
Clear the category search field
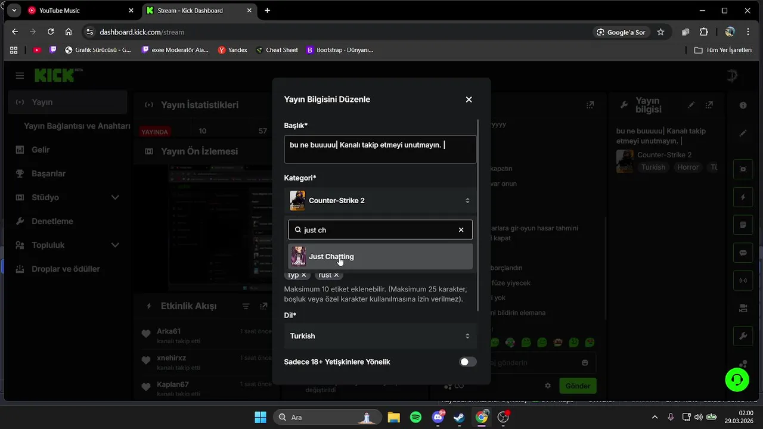tap(461, 230)
